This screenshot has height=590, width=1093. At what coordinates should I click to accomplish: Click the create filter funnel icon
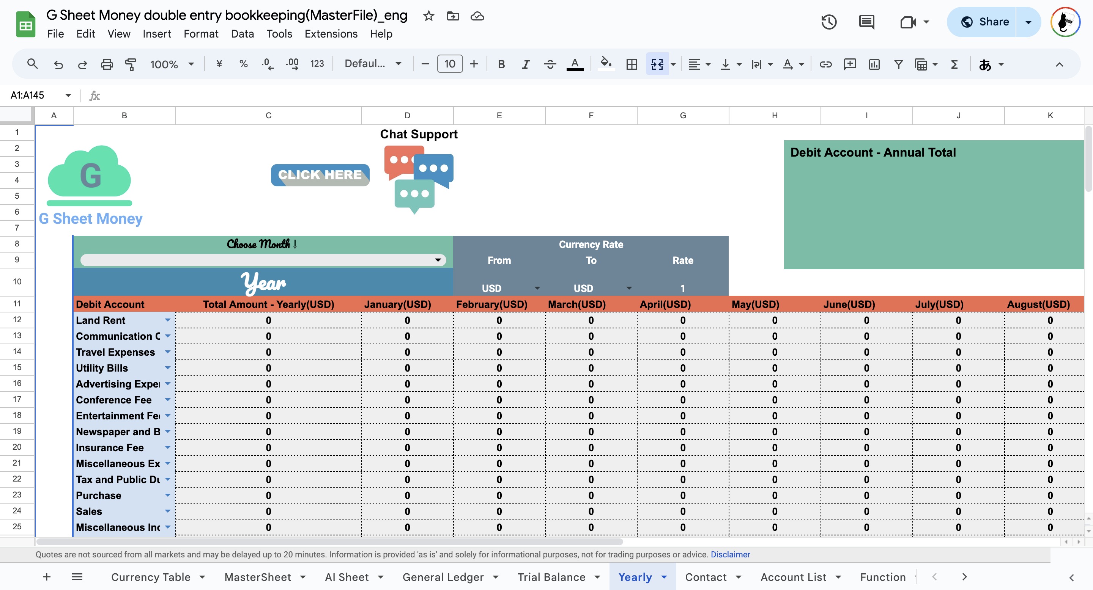click(898, 64)
